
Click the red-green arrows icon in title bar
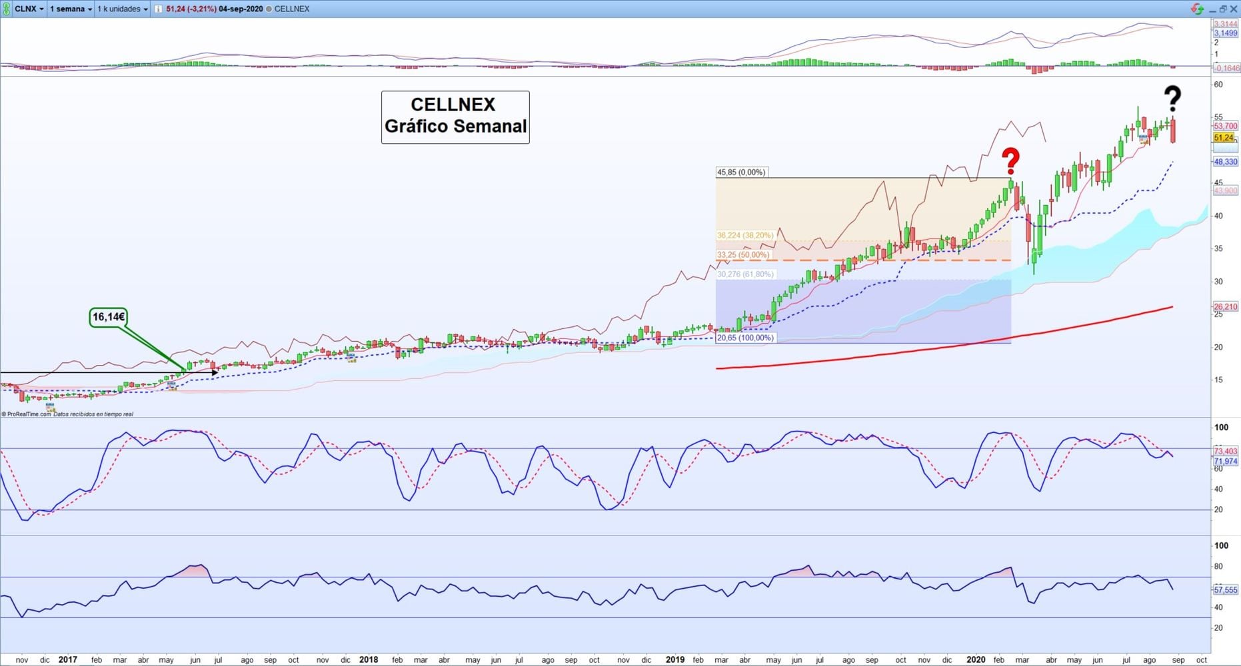coord(1197,9)
